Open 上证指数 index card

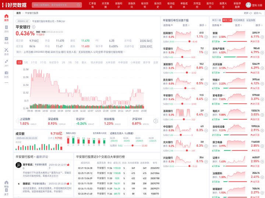point(30,121)
